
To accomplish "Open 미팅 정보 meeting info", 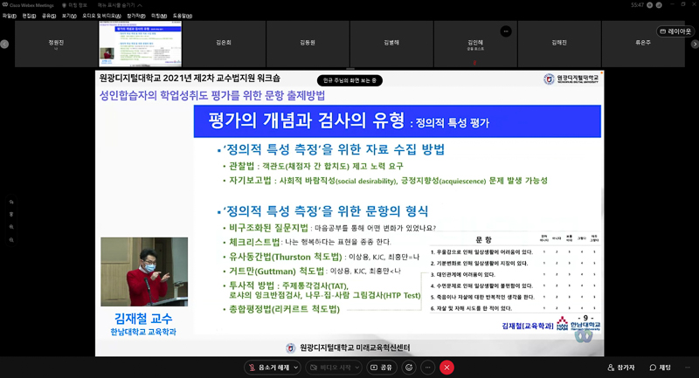I will tap(75, 5).
